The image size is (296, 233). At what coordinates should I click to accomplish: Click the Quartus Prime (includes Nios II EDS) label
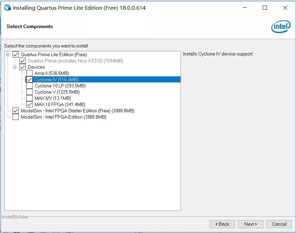pyautogui.click(x=75, y=61)
